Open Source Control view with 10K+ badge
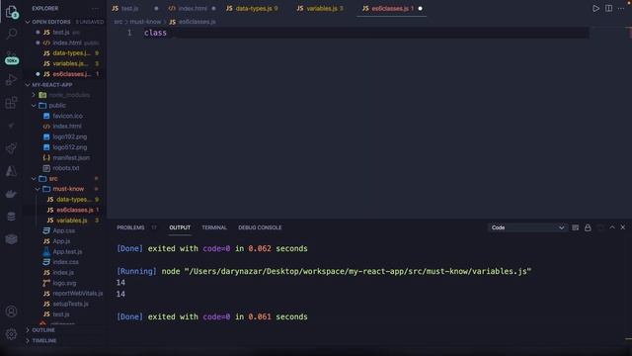 [x=11, y=57]
